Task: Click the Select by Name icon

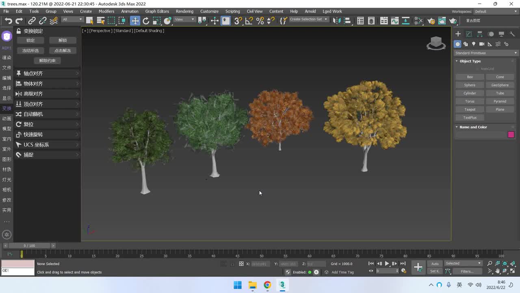Action: (x=100, y=21)
